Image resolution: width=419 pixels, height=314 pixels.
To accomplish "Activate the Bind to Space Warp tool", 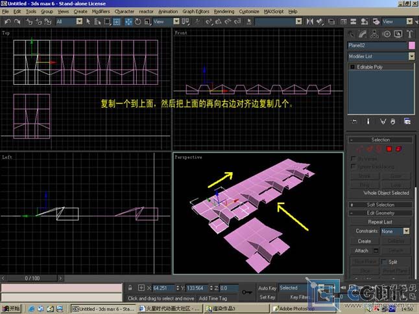I will (x=48, y=21).
